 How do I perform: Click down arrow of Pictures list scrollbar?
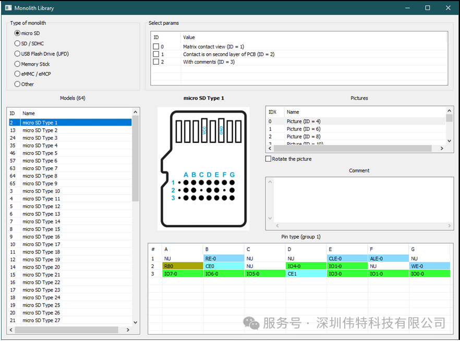pyautogui.click(x=450, y=141)
